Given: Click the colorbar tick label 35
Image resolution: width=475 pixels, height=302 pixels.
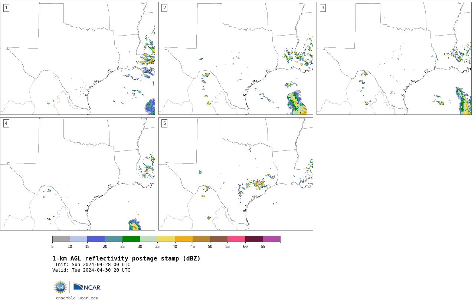Looking at the screenshot, I should click(x=157, y=246).
